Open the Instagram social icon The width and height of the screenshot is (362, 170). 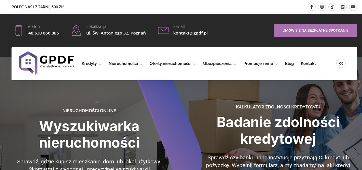click(322, 7)
